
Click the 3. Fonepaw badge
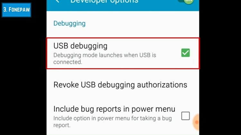pos(16,10)
